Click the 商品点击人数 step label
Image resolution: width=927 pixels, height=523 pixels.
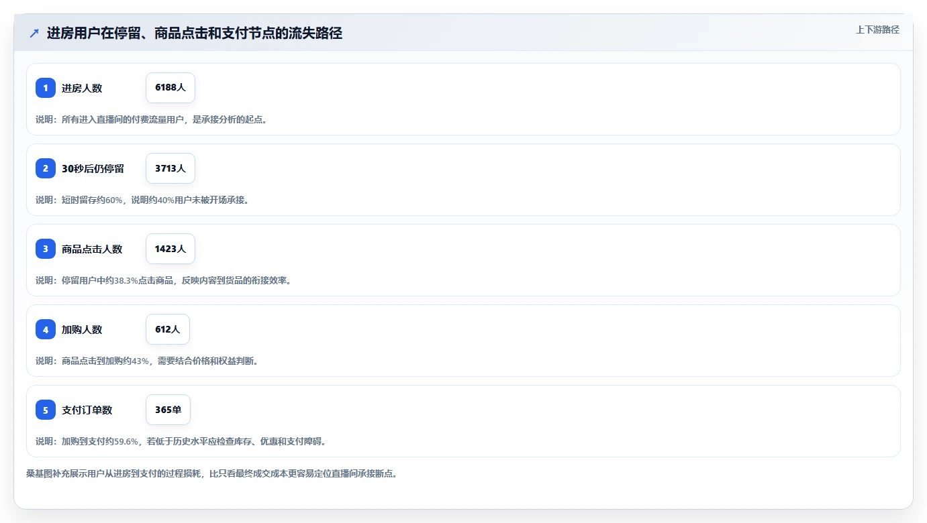click(x=92, y=249)
